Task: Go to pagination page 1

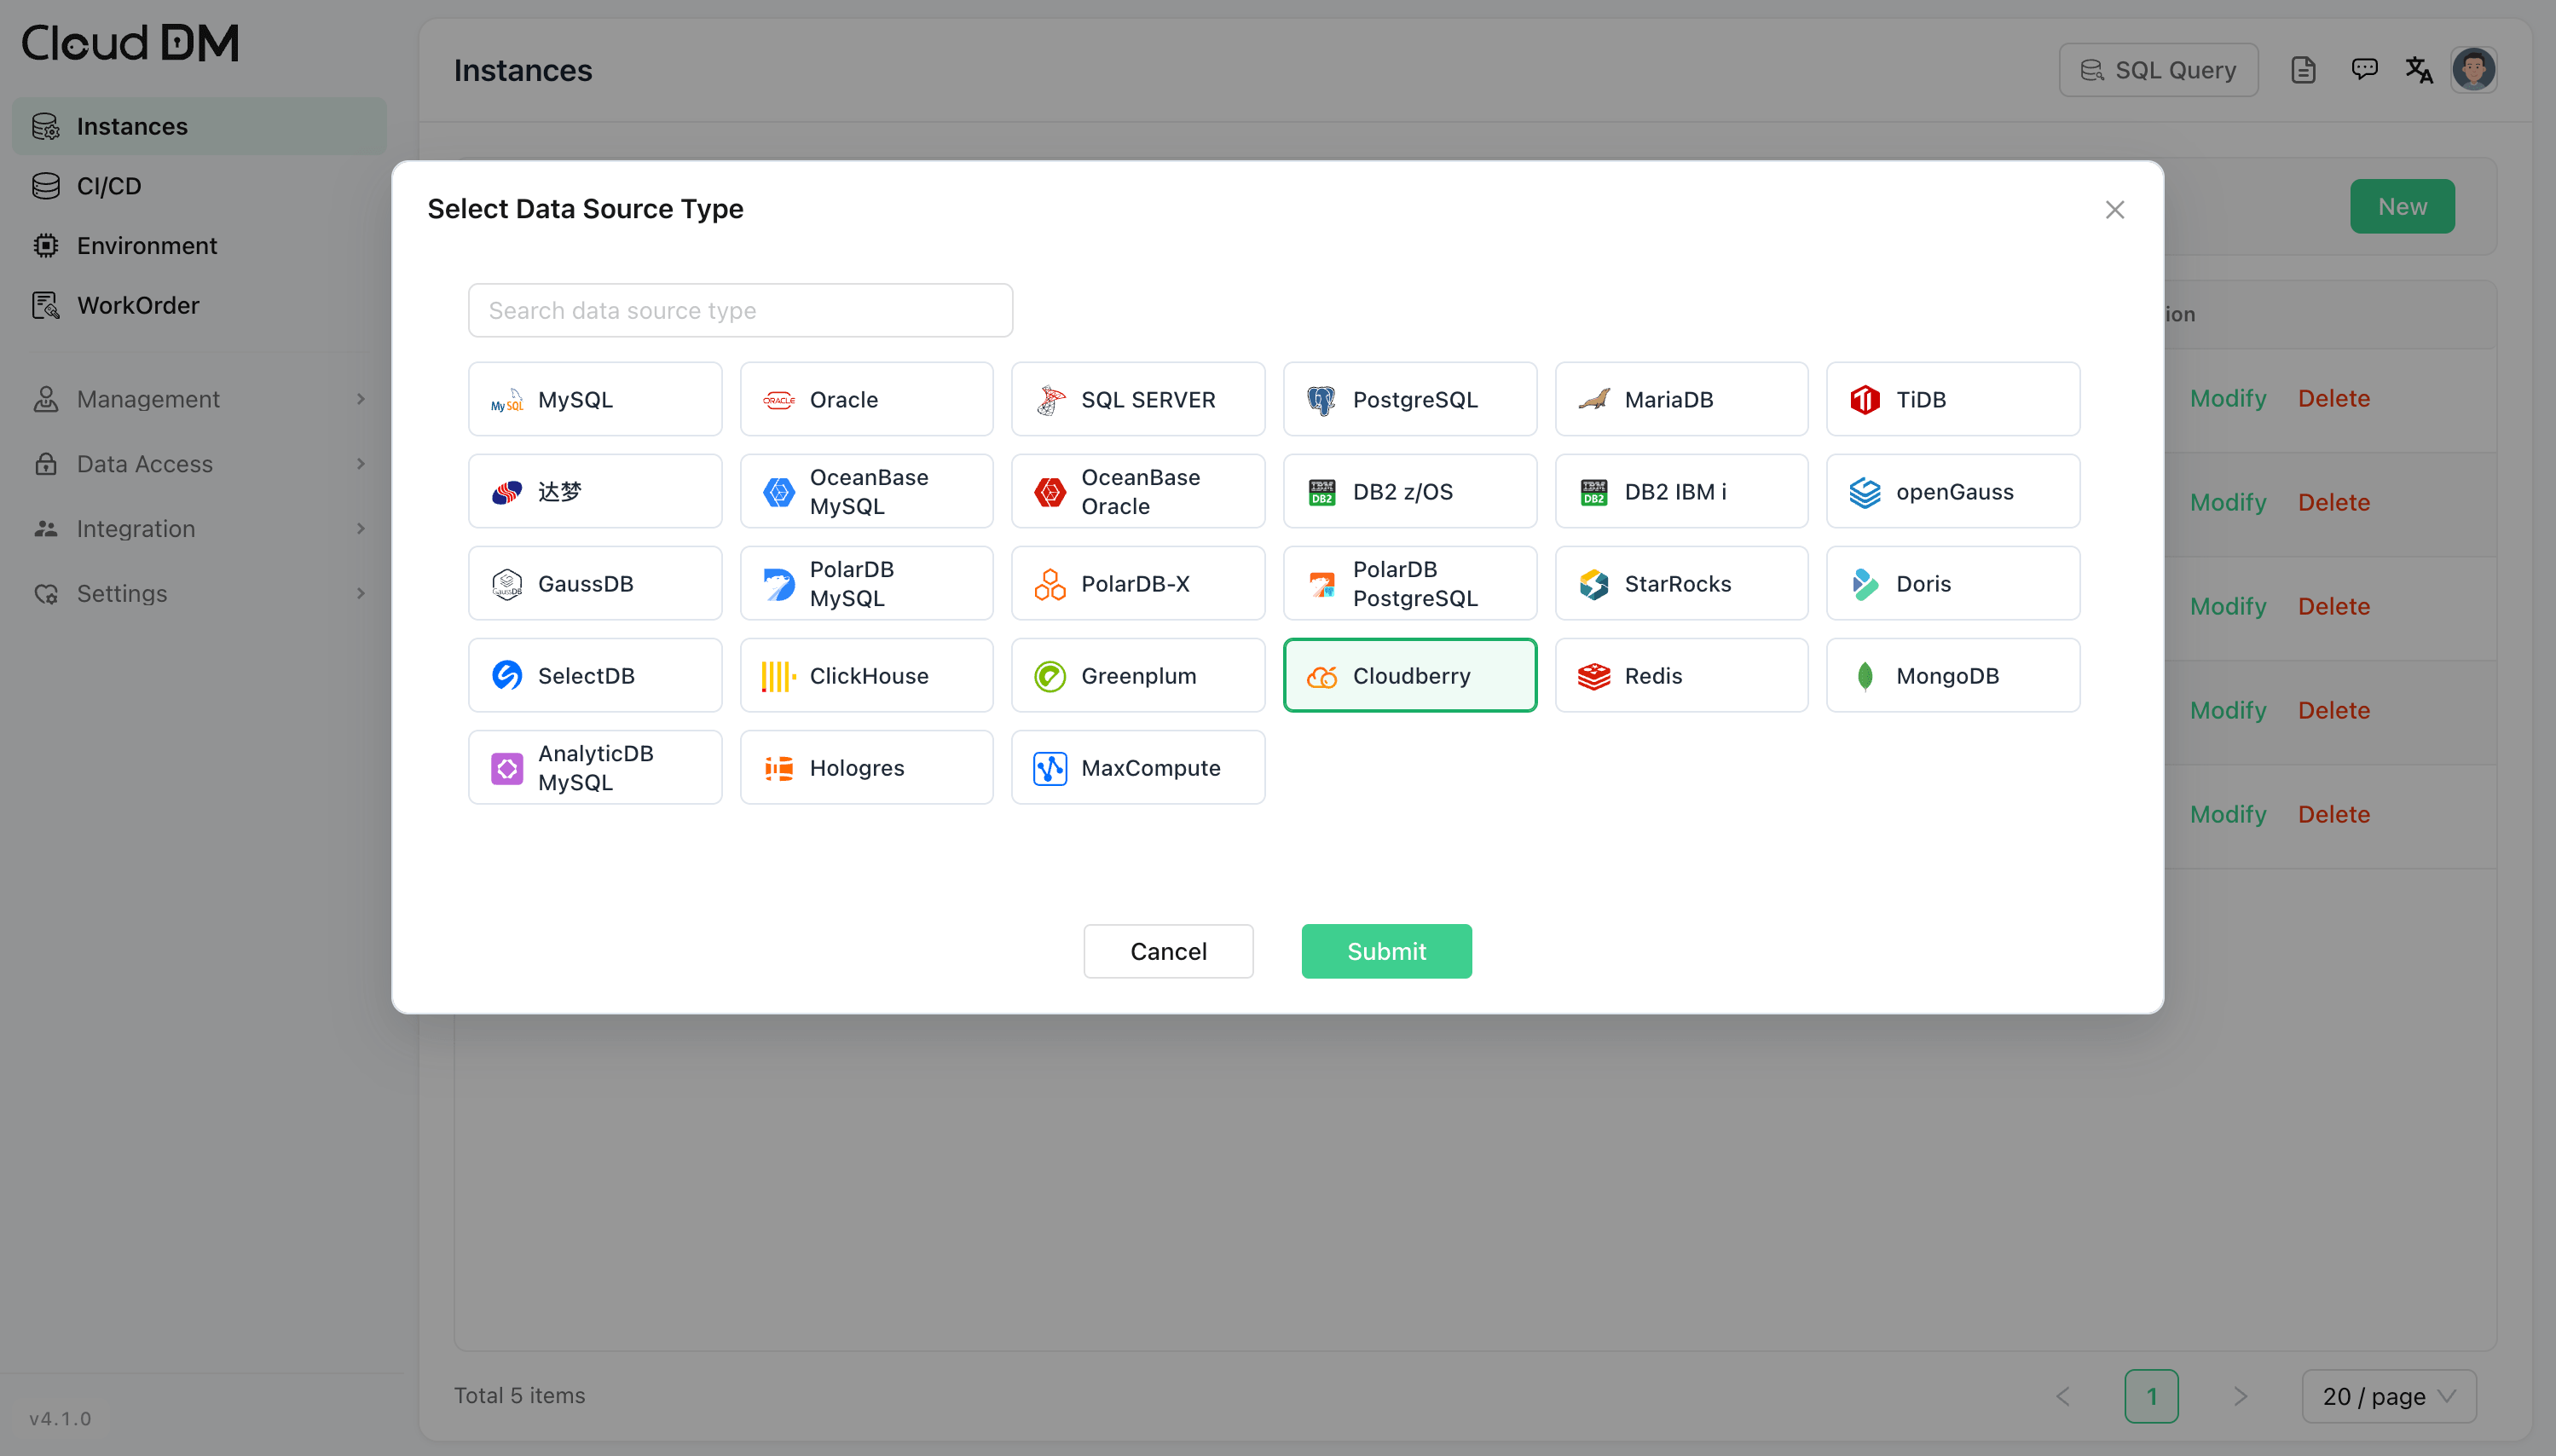Action: 2152,1396
